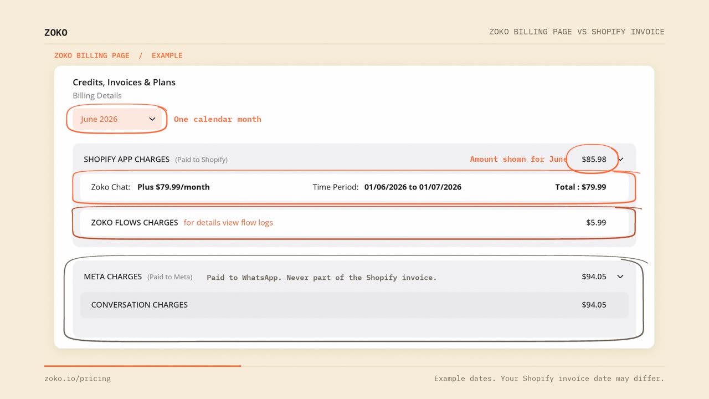This screenshot has height=399, width=709.
Task: Click the '(Paid to Meta)' note
Action: click(170, 277)
